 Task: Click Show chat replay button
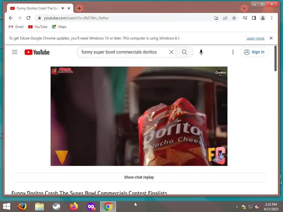pyautogui.click(x=139, y=177)
